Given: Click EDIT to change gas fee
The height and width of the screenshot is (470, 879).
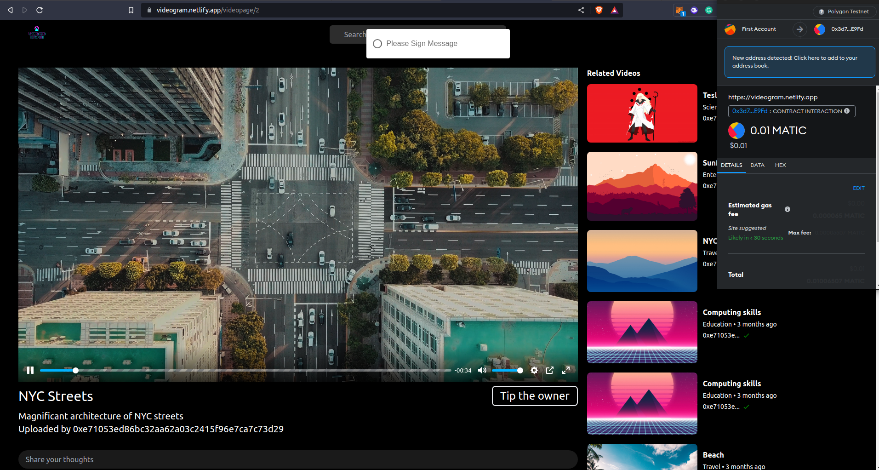Looking at the screenshot, I should tap(858, 188).
